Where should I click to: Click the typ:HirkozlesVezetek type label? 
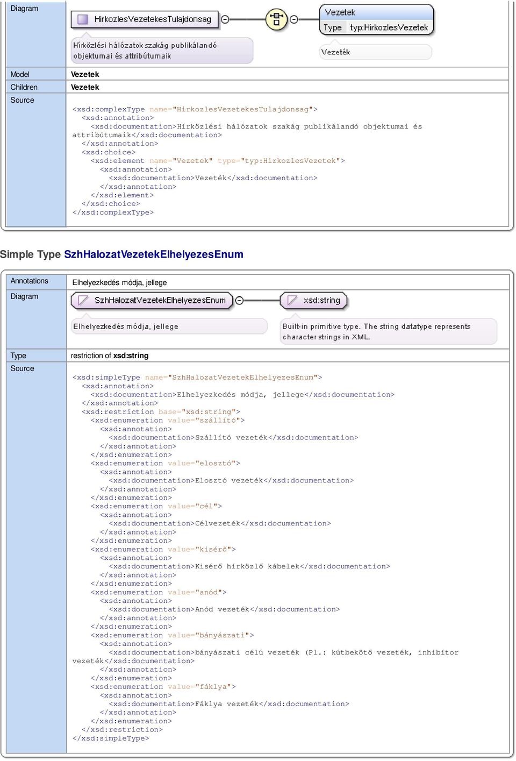click(389, 27)
